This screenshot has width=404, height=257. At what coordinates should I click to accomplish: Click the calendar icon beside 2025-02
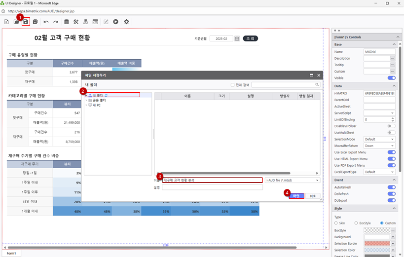[x=237, y=38]
